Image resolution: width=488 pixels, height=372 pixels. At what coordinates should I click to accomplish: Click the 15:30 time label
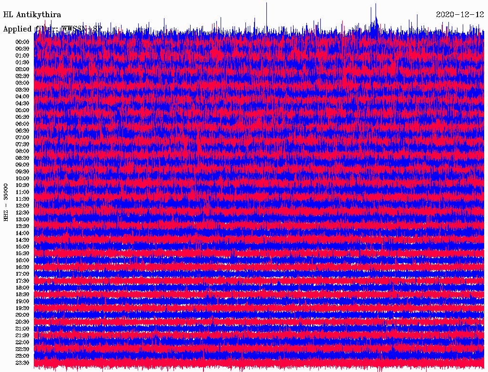pyautogui.click(x=22, y=254)
